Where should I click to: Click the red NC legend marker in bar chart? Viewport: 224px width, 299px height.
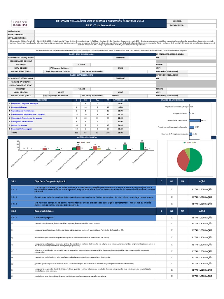(82, 142)
